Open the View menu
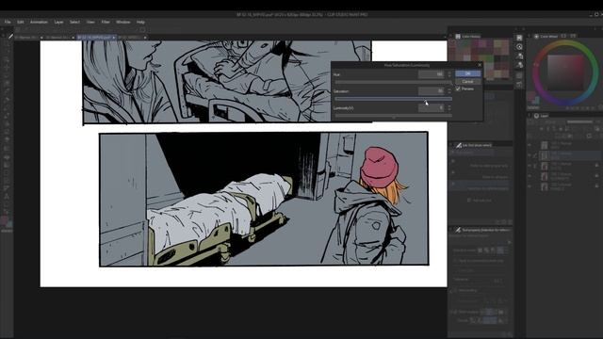Image resolution: width=603 pixels, height=339 pixels. tap(90, 22)
